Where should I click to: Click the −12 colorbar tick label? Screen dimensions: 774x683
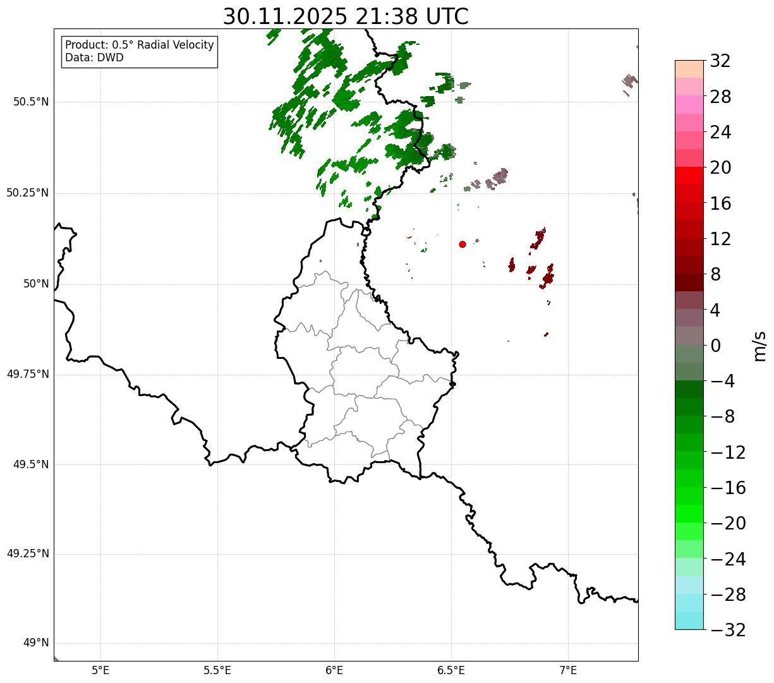tap(728, 452)
